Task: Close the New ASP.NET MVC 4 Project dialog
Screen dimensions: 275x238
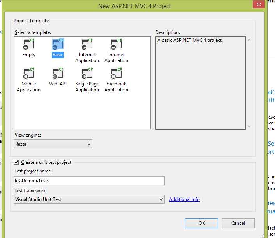Action: pyautogui.click(x=259, y=4)
